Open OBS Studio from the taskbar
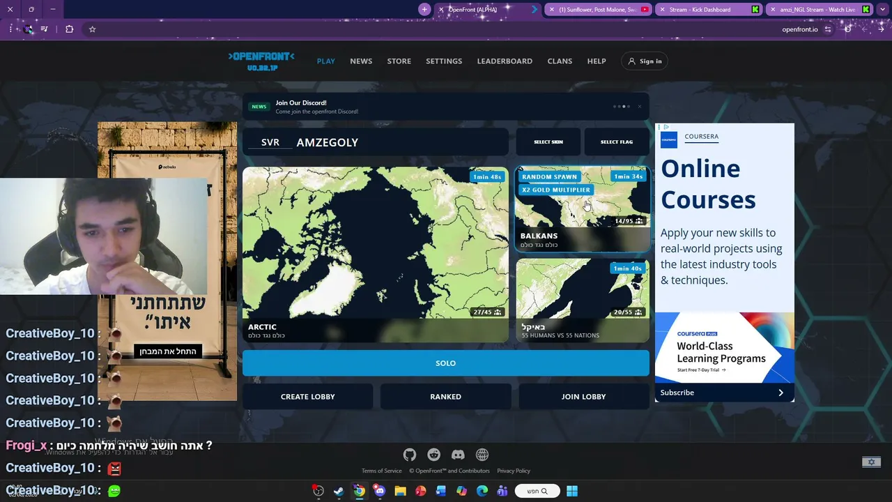The width and height of the screenshot is (892, 502). (318, 491)
